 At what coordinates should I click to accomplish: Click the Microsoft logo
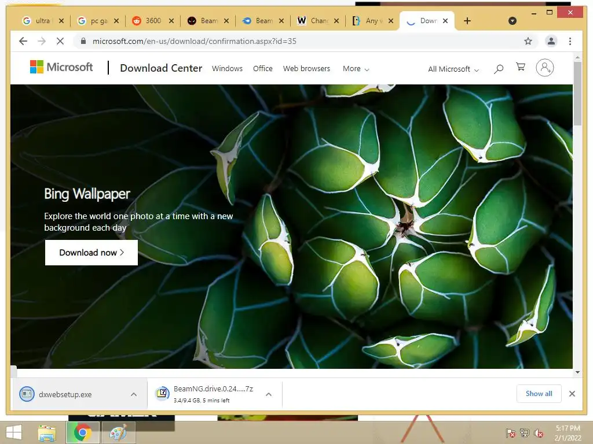(x=61, y=67)
